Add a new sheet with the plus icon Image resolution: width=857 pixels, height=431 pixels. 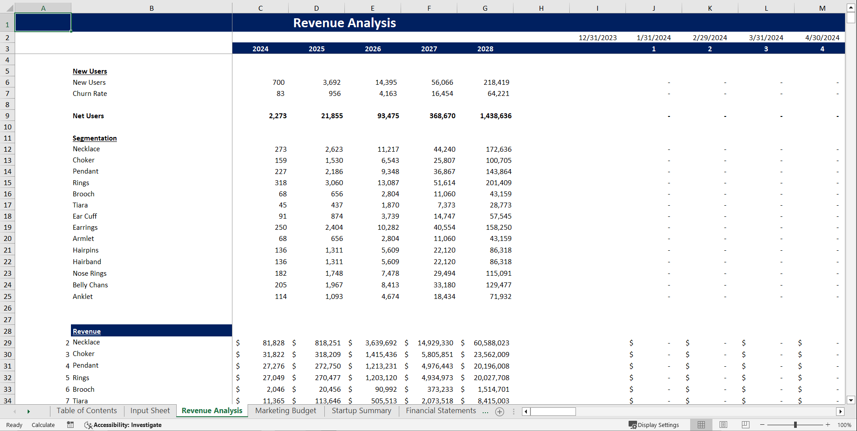point(500,412)
